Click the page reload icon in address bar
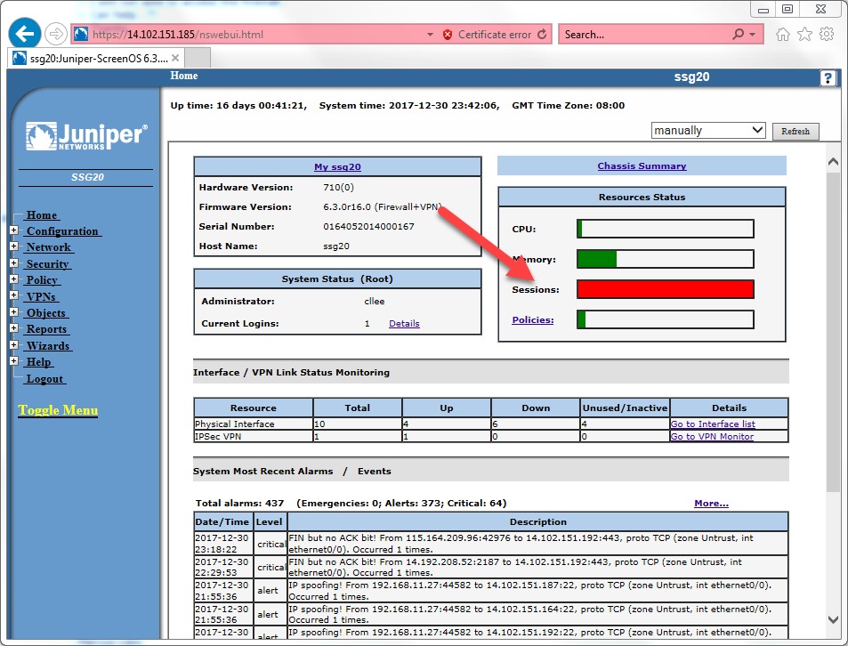The height and width of the screenshot is (646, 848). pyautogui.click(x=542, y=35)
